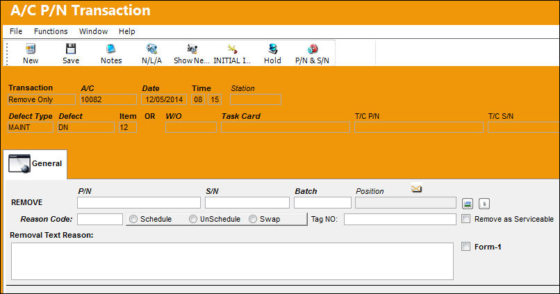The height and width of the screenshot is (294, 560).
Task: Select the Schedule radio button
Action: click(133, 219)
